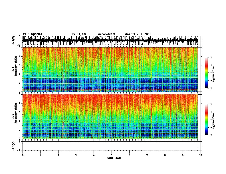The height and width of the screenshot is (174, 226).
Task: Click the "8" kHz tick on ch.1 frequency axis
Action: (20, 56)
